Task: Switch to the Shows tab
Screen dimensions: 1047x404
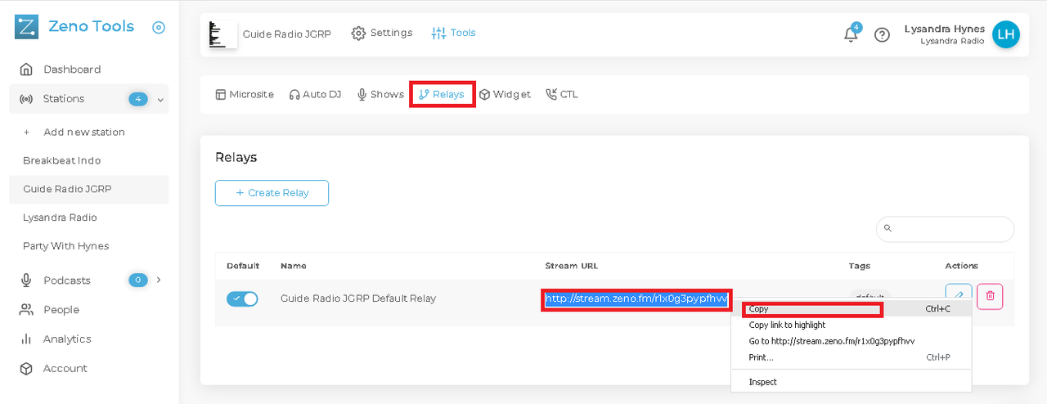Action: tap(380, 94)
